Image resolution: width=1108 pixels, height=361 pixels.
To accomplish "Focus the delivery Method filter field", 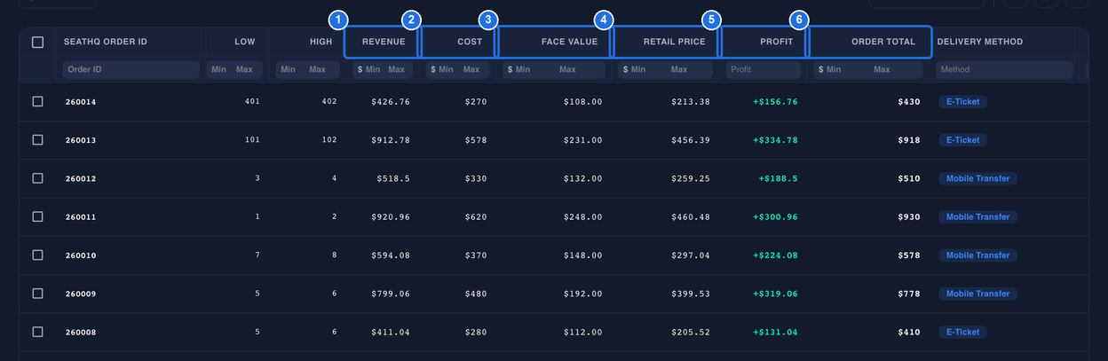I will tap(1004, 69).
